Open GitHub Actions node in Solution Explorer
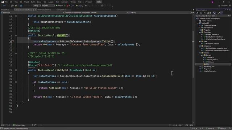 click(207, 21)
